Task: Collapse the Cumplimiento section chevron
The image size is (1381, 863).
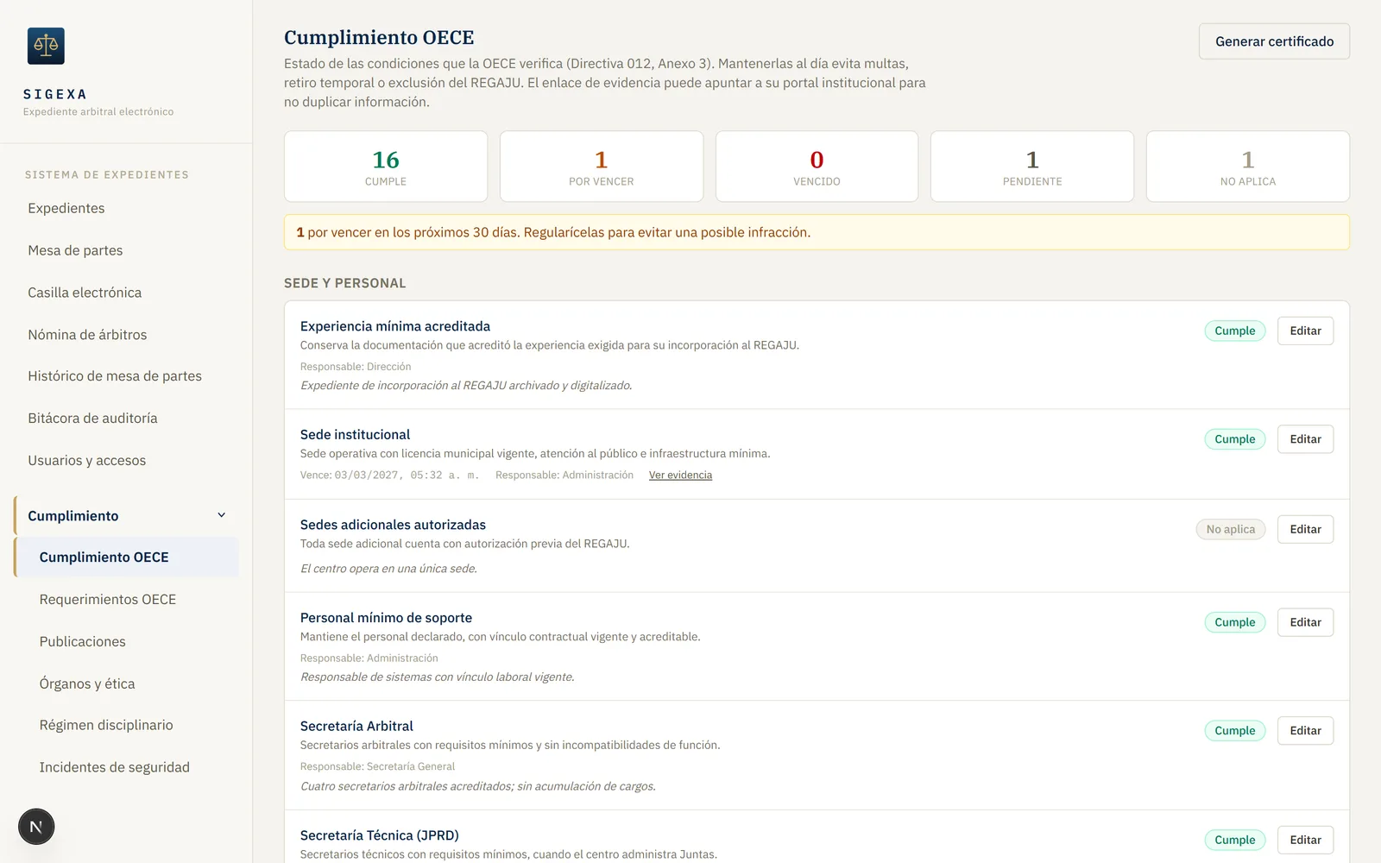Action: [221, 515]
